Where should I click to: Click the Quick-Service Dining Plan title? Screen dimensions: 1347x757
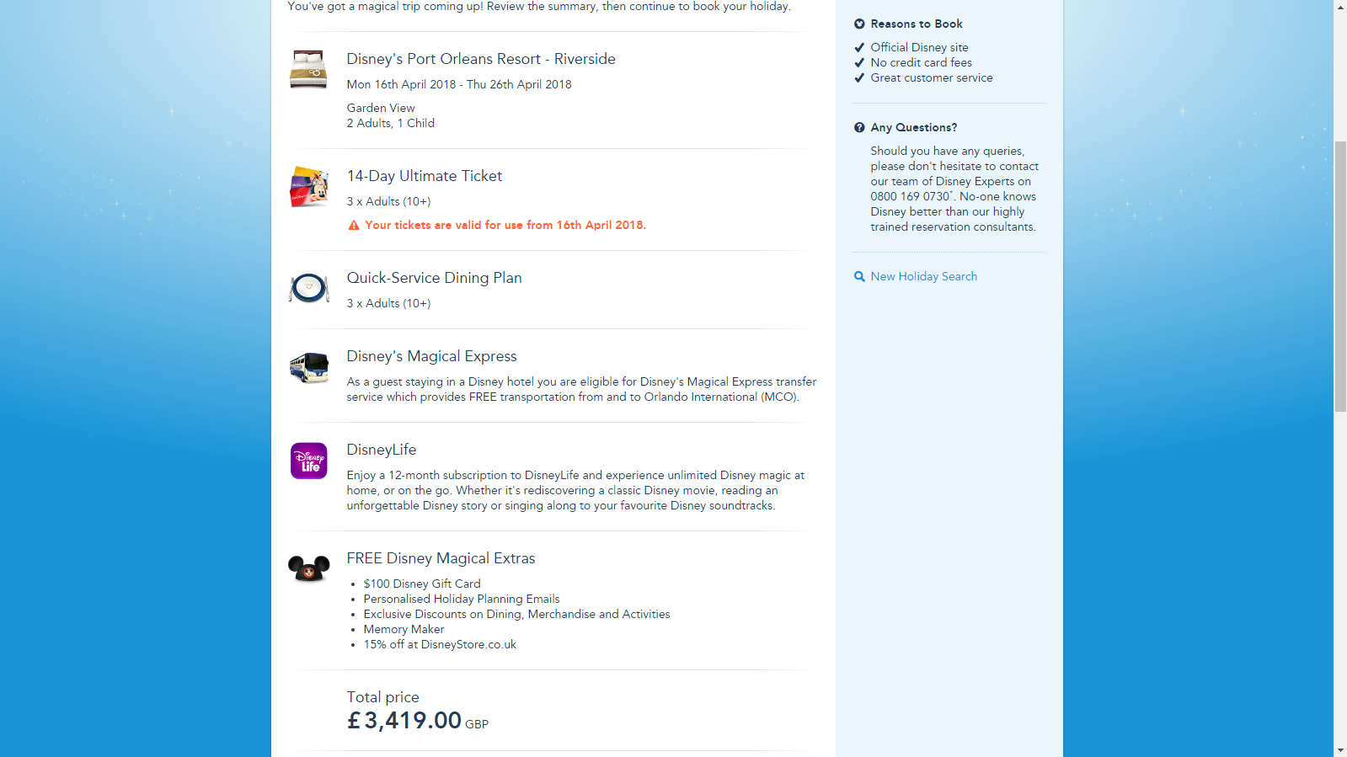click(x=434, y=278)
